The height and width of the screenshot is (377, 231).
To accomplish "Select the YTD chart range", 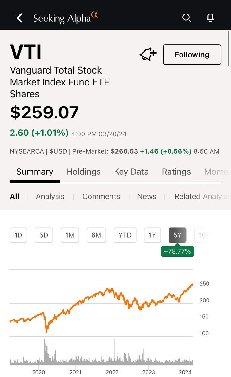I will pyautogui.click(x=125, y=235).
